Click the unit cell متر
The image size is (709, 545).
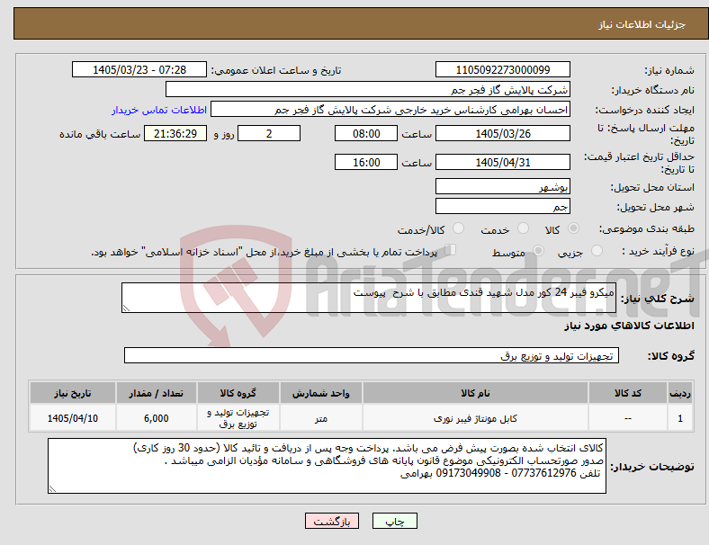pyautogui.click(x=321, y=418)
